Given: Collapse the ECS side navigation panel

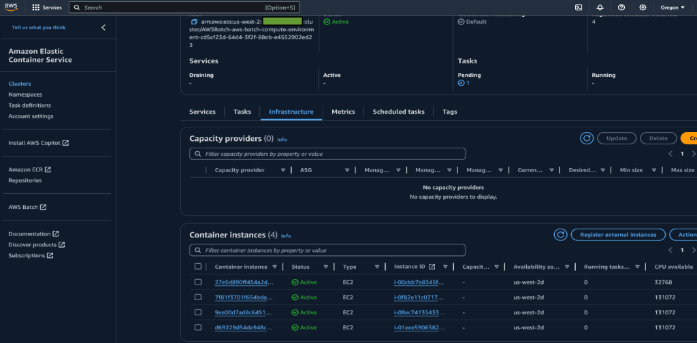Looking at the screenshot, I should point(103,27).
